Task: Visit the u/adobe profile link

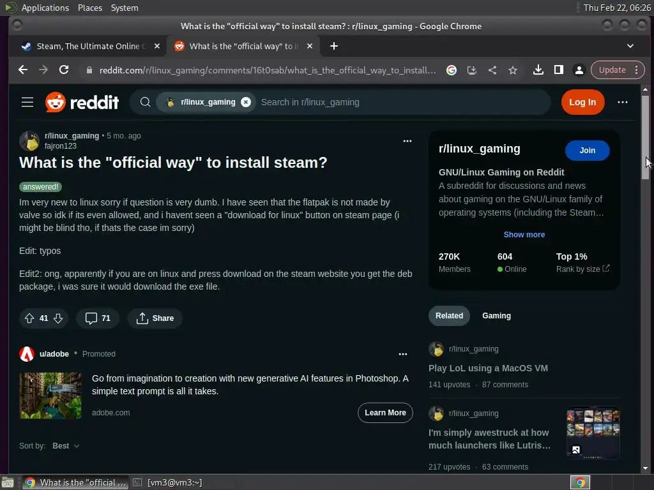Action: pyautogui.click(x=54, y=353)
